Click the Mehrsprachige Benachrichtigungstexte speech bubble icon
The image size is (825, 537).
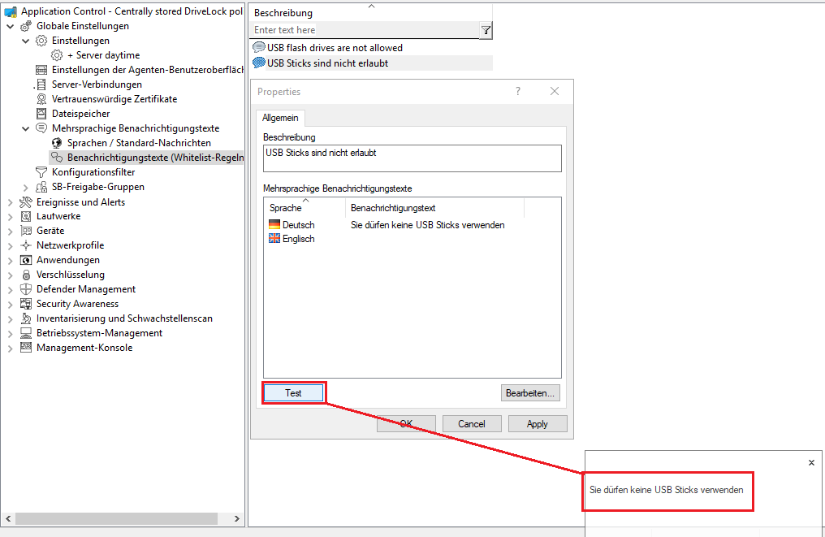41,128
